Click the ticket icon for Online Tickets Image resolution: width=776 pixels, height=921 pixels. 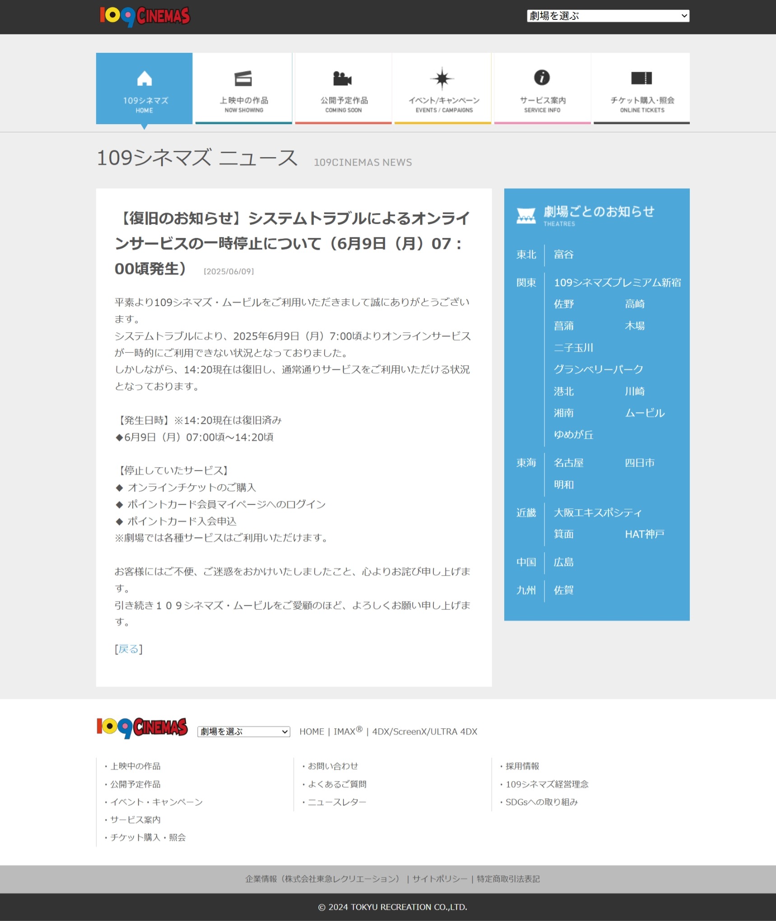[x=641, y=78]
